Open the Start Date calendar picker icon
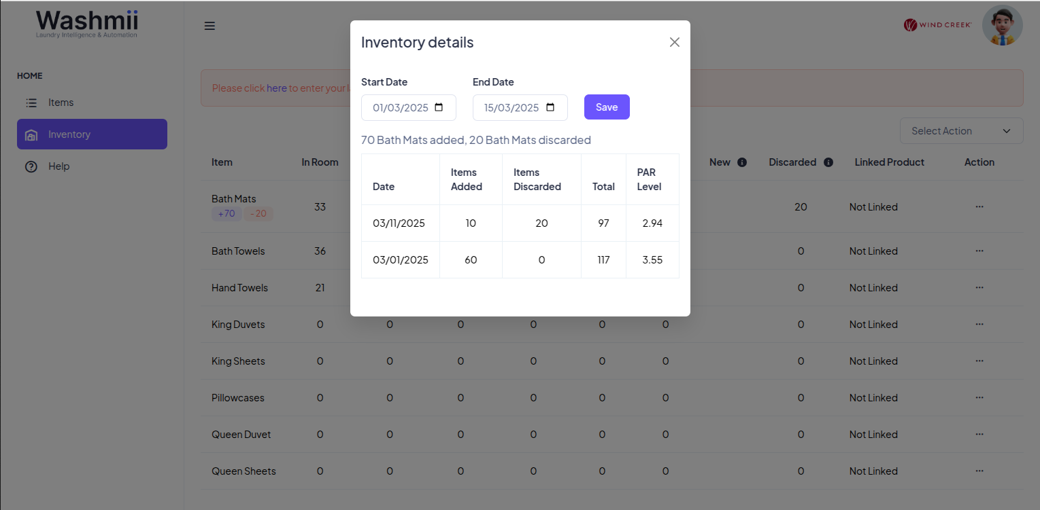1040x510 pixels. (x=439, y=107)
